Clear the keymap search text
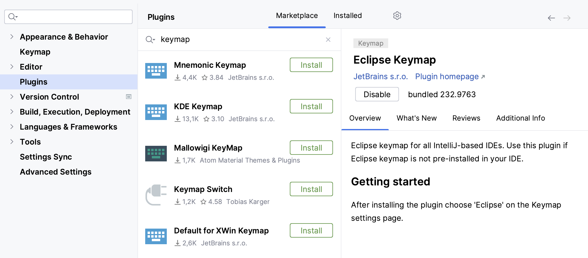 pos(328,40)
